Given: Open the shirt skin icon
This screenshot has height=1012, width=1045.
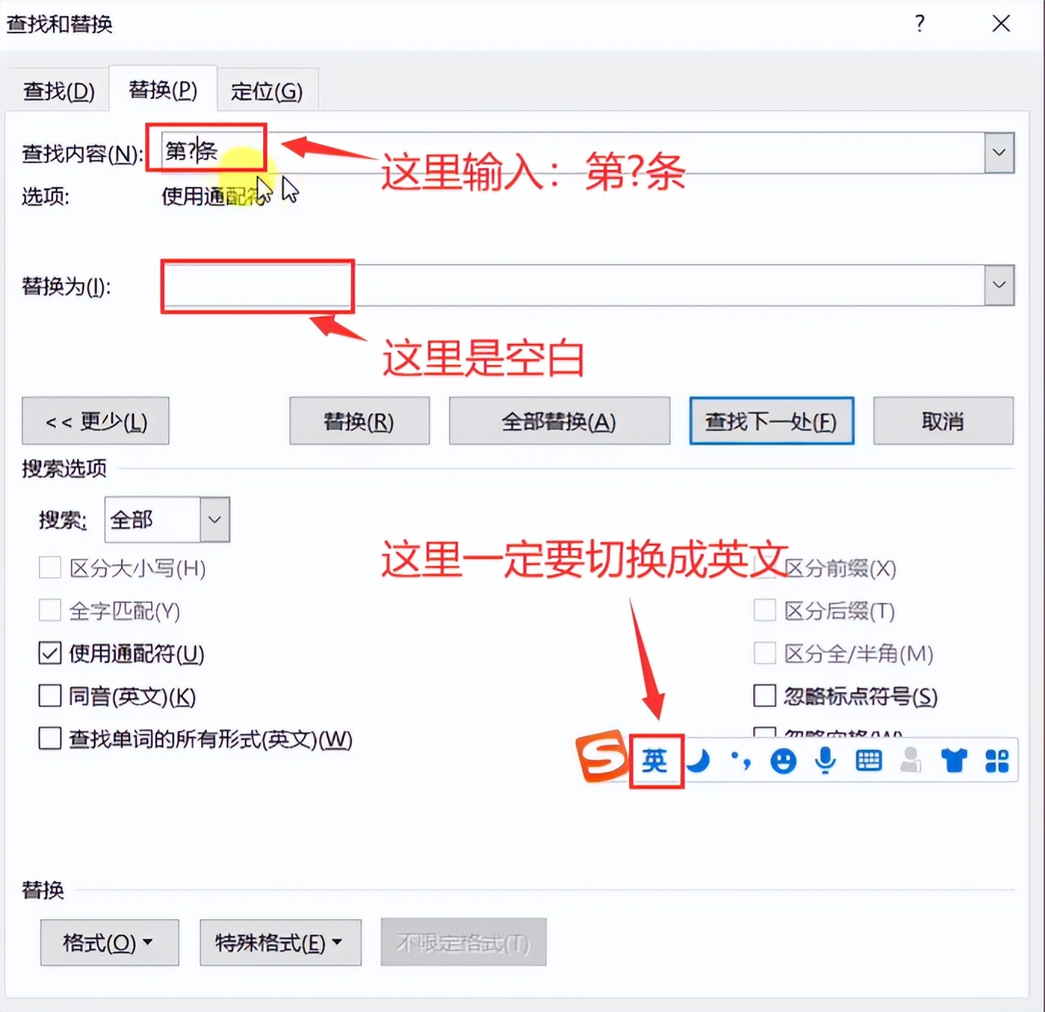Looking at the screenshot, I should [x=954, y=760].
